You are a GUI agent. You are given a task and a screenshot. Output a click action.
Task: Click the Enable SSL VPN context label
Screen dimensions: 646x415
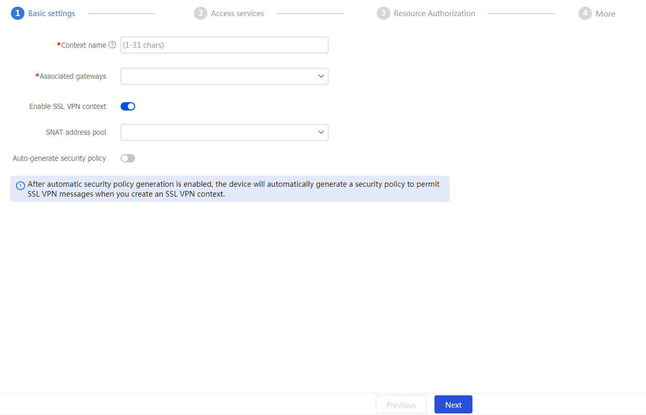pos(68,106)
